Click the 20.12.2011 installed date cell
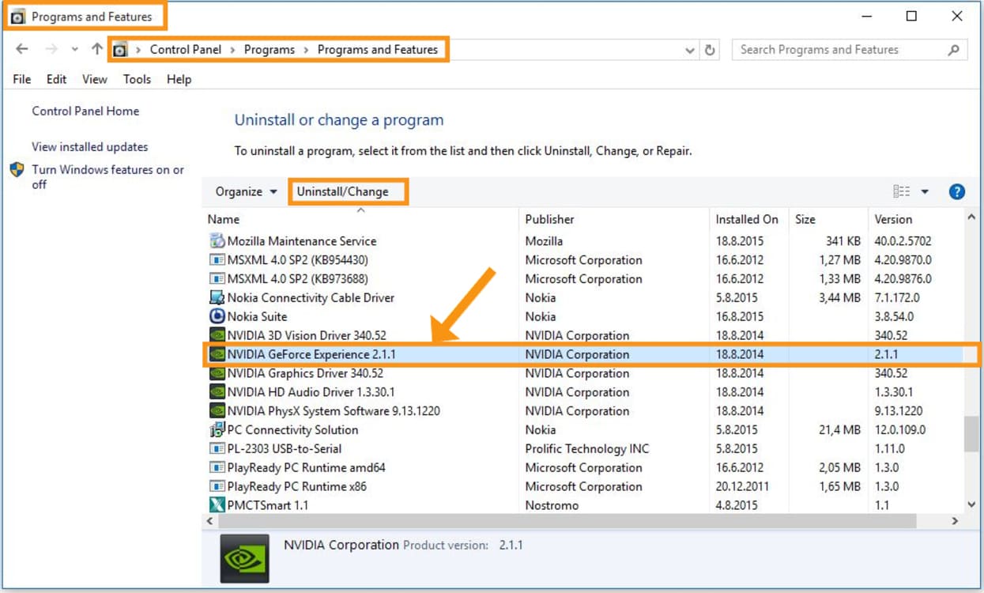The height and width of the screenshot is (593, 984). pyautogui.click(x=744, y=487)
